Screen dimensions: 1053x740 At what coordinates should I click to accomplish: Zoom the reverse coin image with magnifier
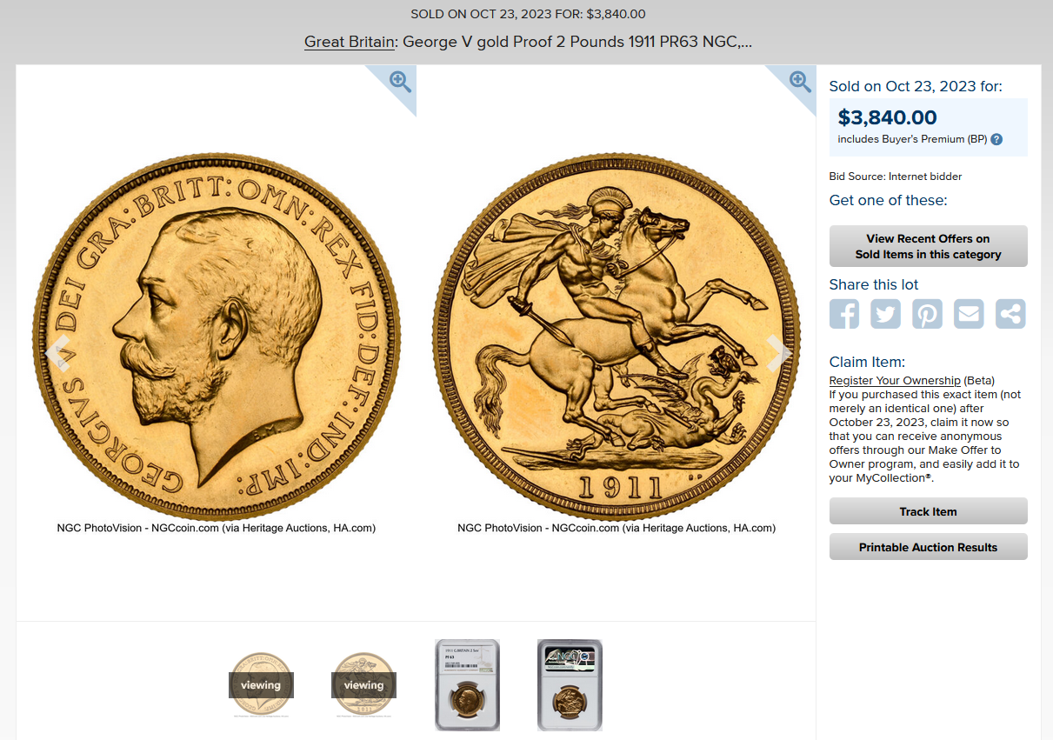point(801,82)
